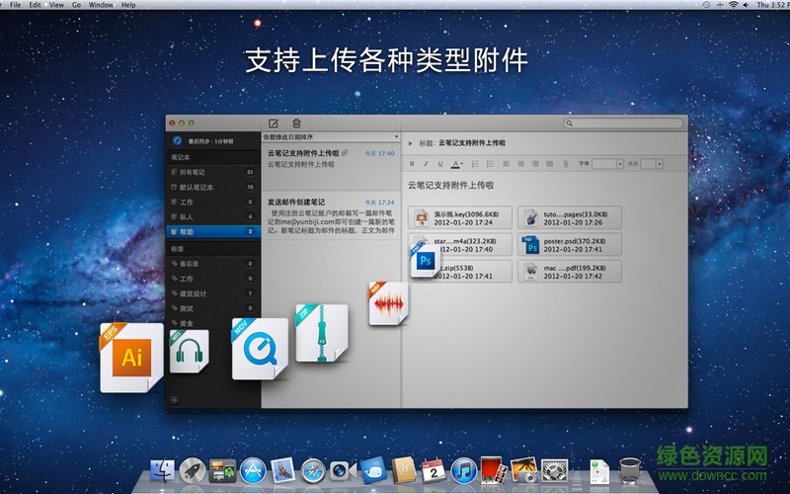The width and height of the screenshot is (790, 494).
Task: Click the trash delete note icon
Action: pyautogui.click(x=296, y=123)
